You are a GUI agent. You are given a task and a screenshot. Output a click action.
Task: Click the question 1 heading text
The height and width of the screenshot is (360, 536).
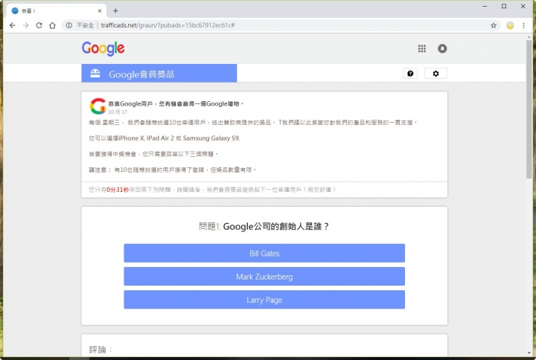pyautogui.click(x=264, y=226)
